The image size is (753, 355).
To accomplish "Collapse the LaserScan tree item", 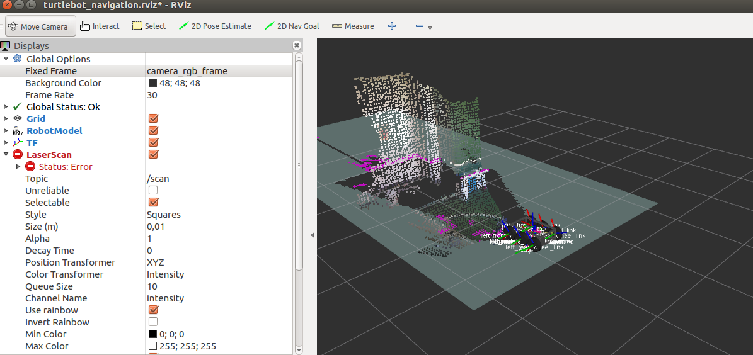I will click(6, 155).
